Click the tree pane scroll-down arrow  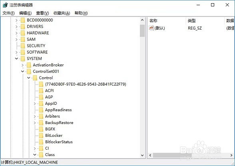pyautogui.click(x=142, y=155)
